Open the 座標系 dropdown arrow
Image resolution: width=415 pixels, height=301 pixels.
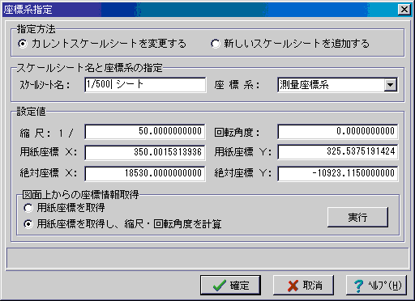[391, 85]
